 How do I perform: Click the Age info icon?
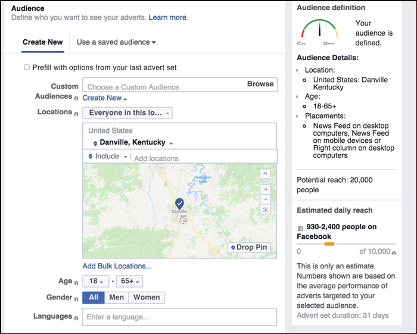(76, 283)
